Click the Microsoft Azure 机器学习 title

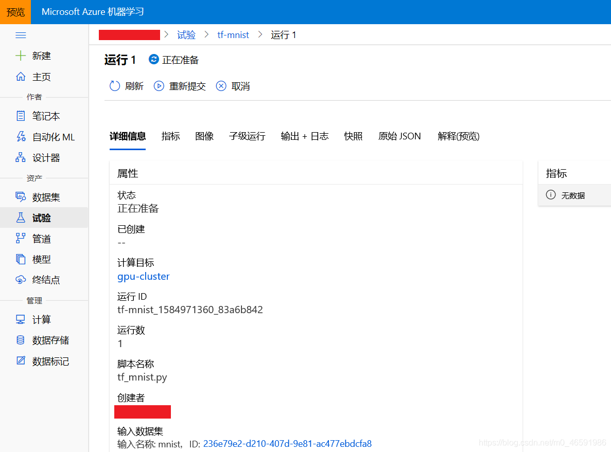click(93, 12)
